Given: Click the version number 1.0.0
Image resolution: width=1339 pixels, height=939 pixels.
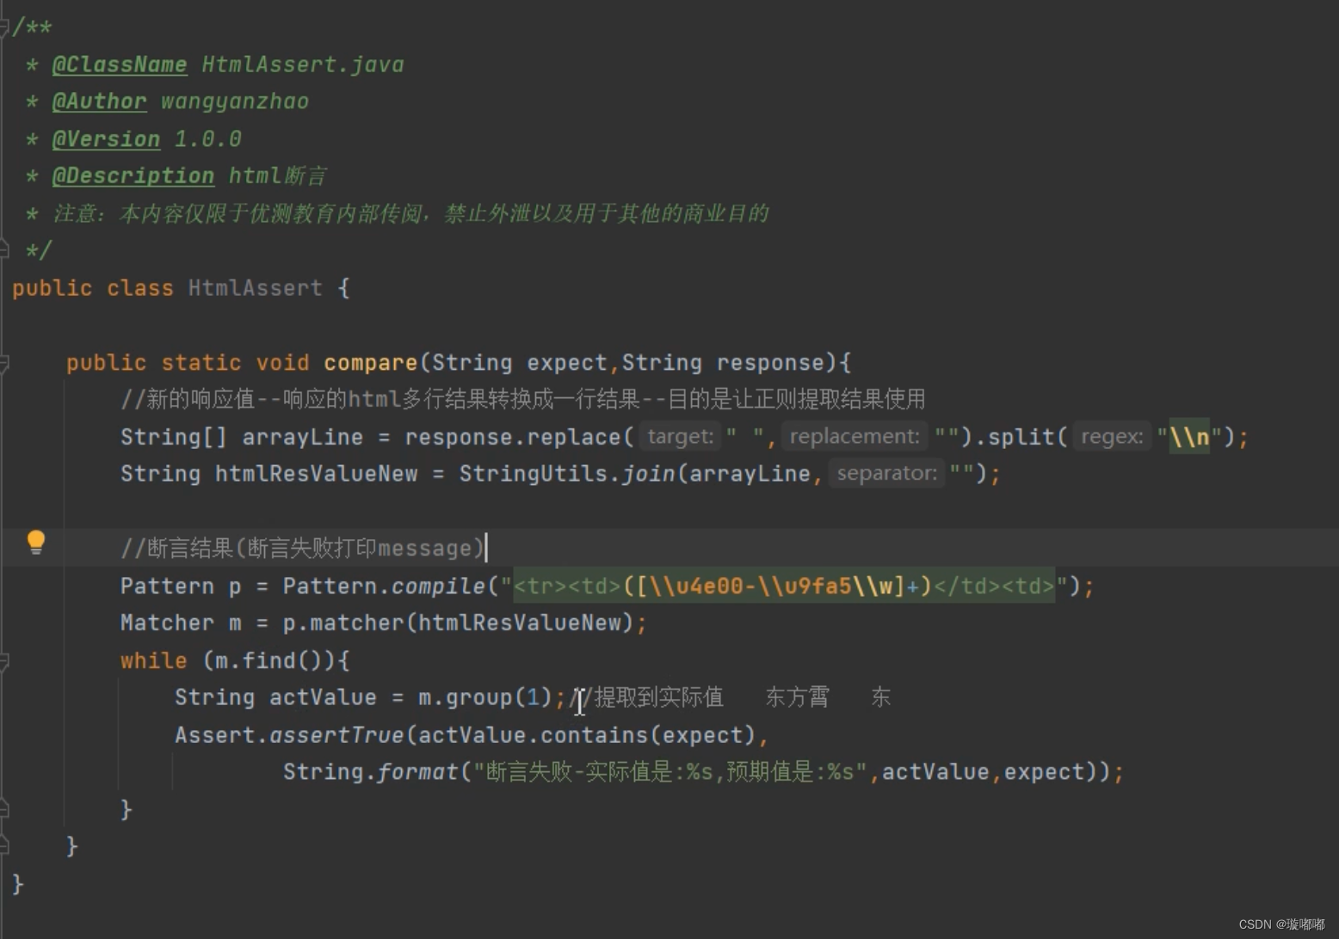Looking at the screenshot, I should point(208,138).
